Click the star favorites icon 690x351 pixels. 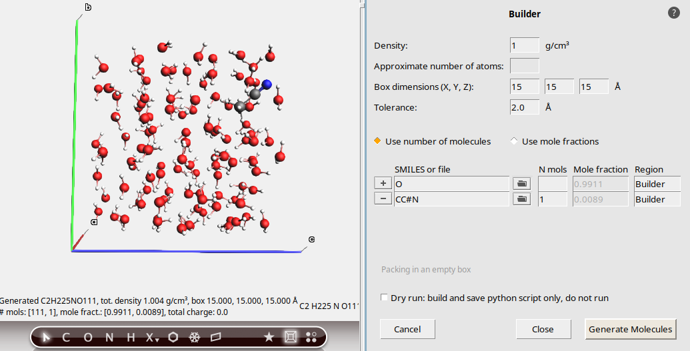pyautogui.click(x=269, y=337)
